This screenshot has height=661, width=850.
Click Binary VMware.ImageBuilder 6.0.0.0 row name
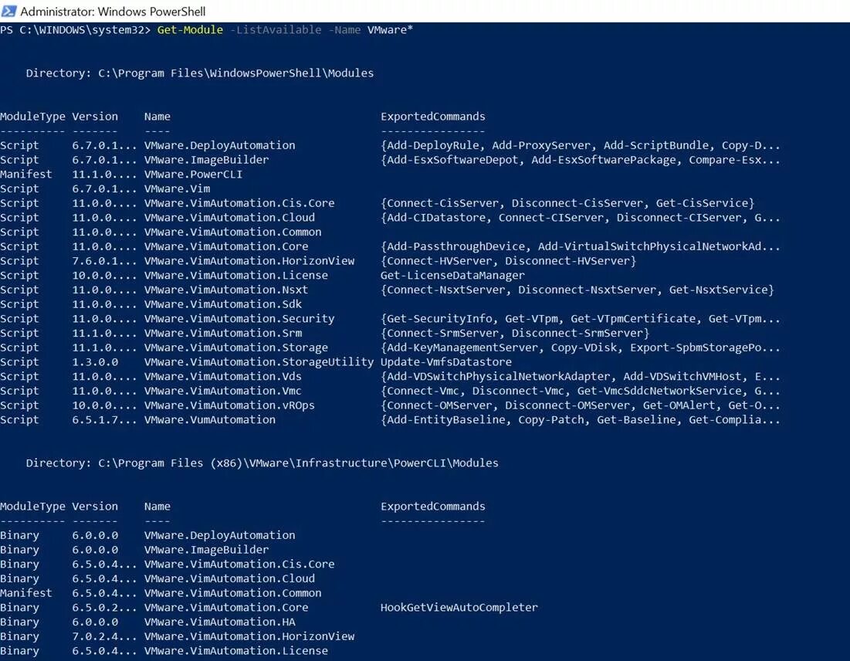click(x=206, y=550)
